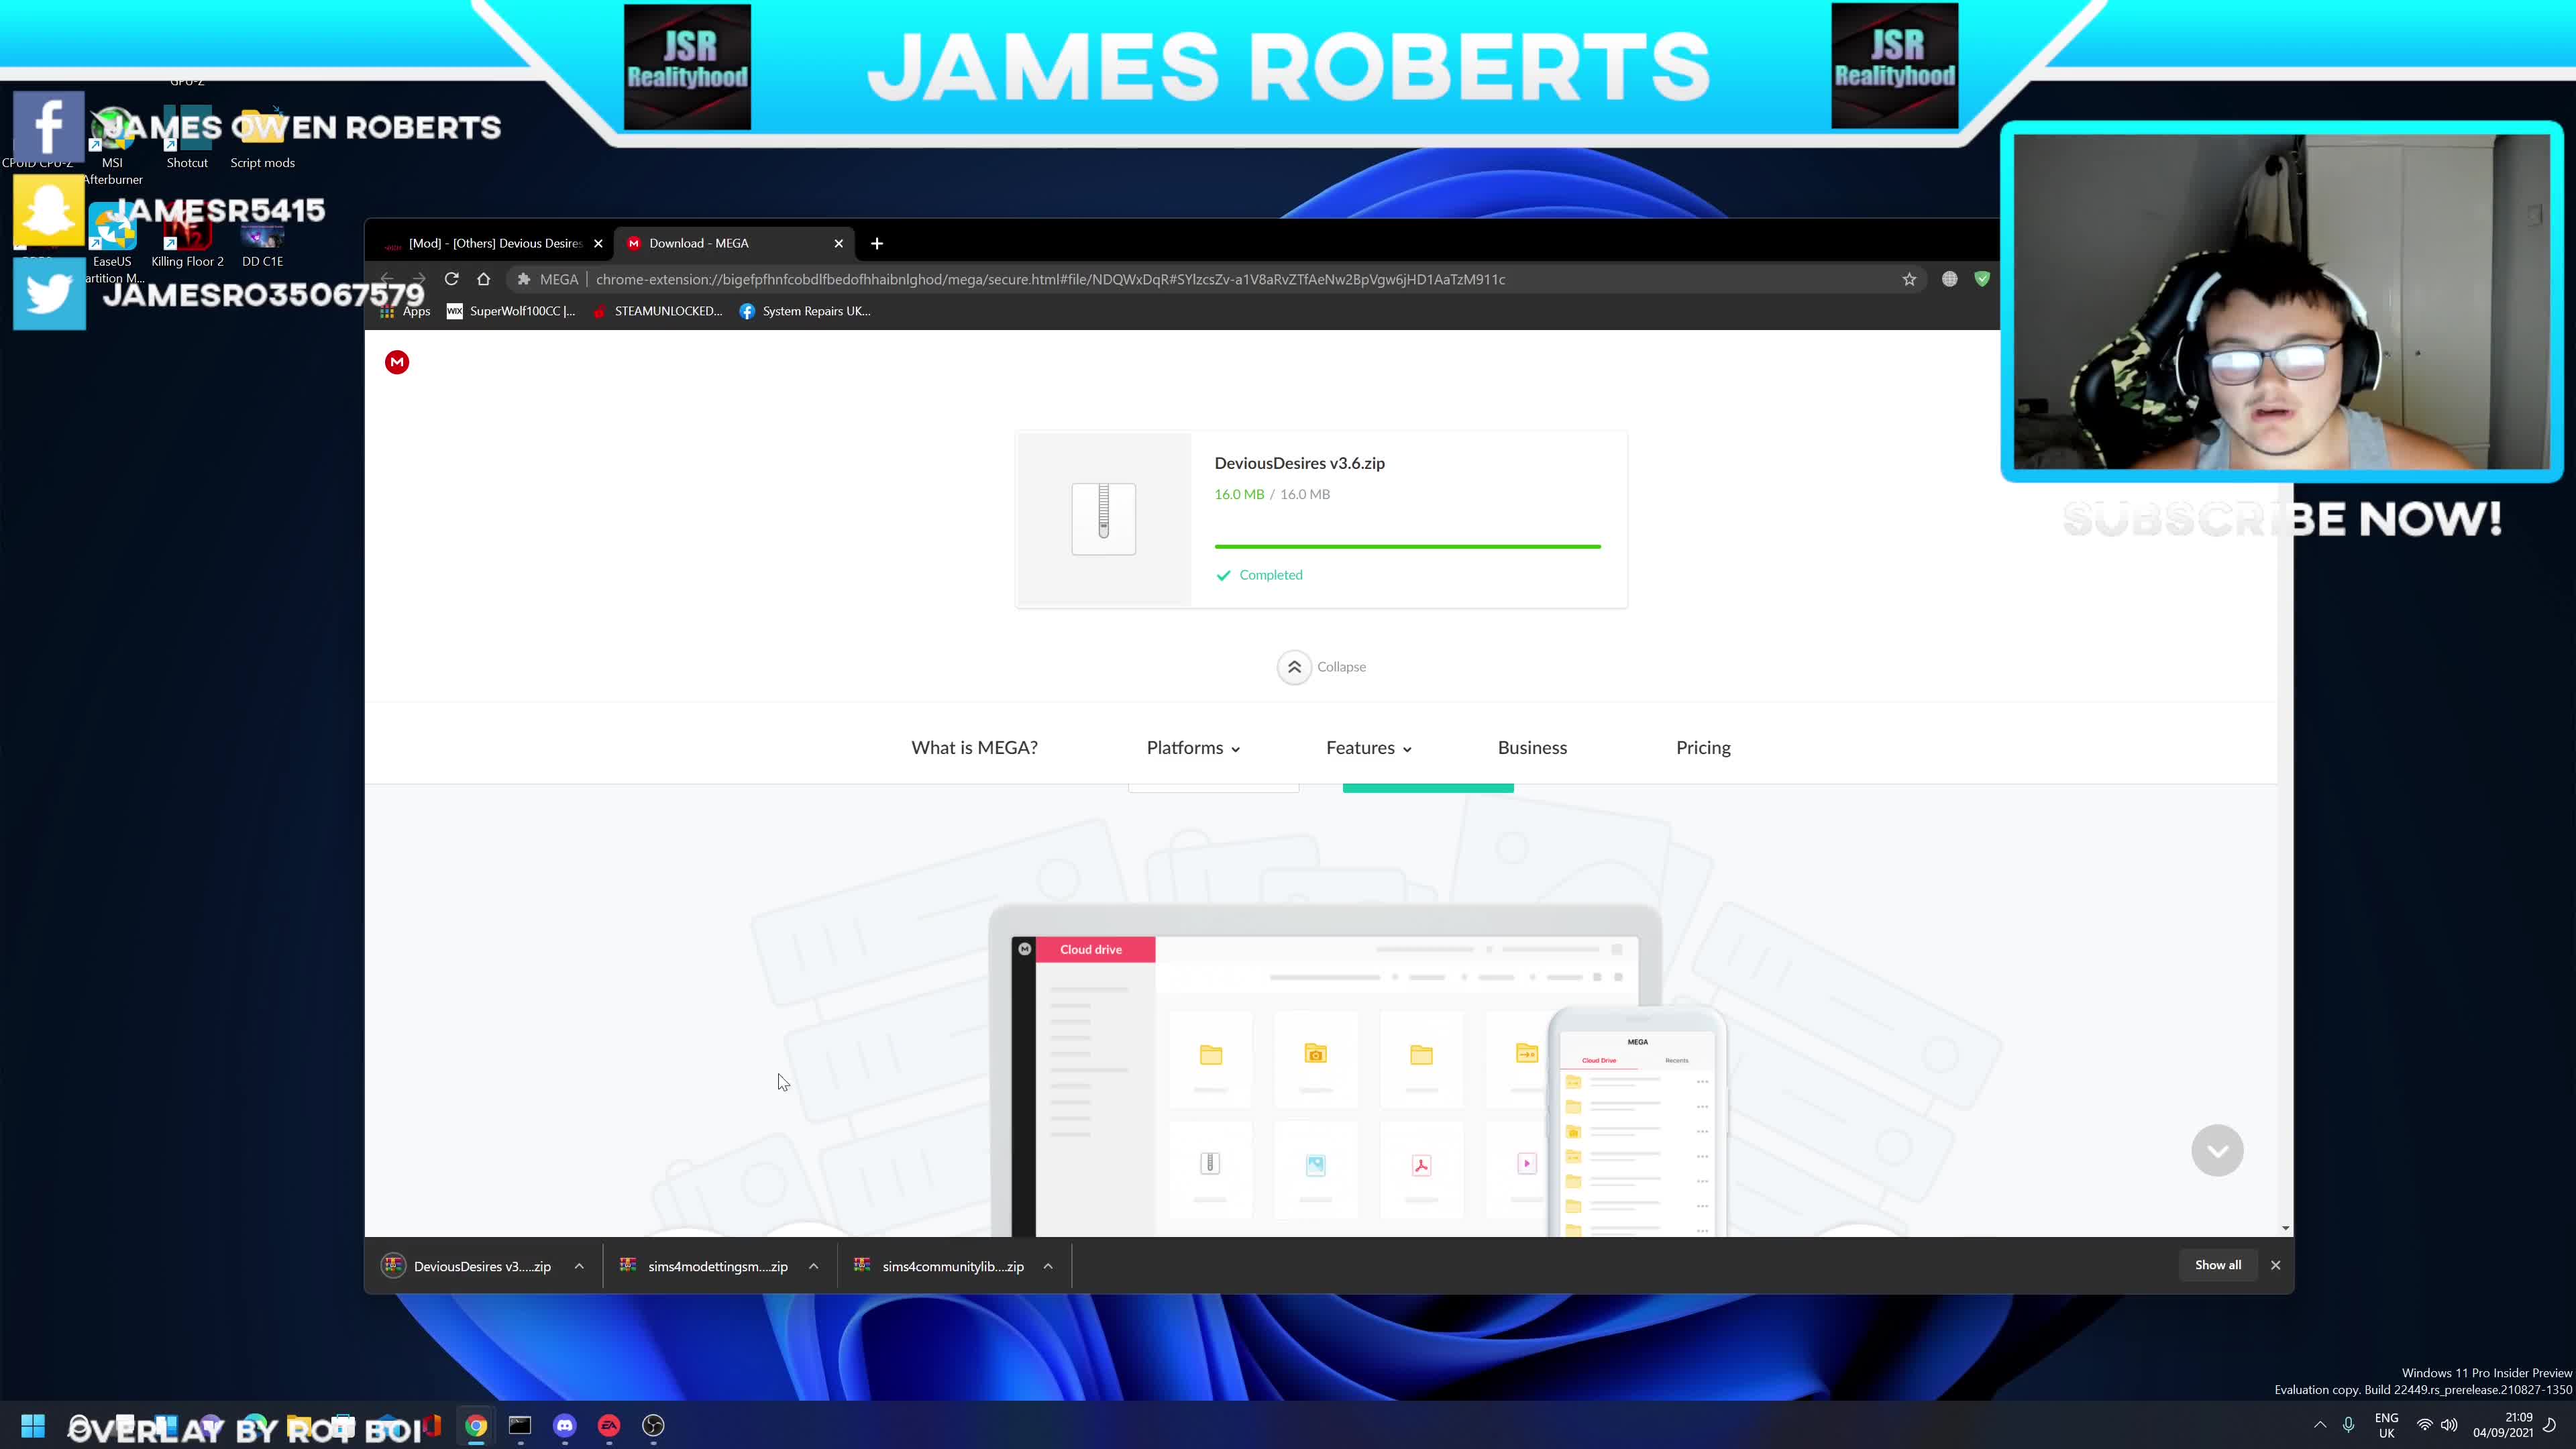Open options arrow for sims4communitylib zip
2576x1449 pixels.
(x=1048, y=1266)
